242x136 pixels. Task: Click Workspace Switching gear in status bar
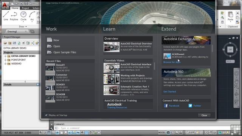(206, 133)
